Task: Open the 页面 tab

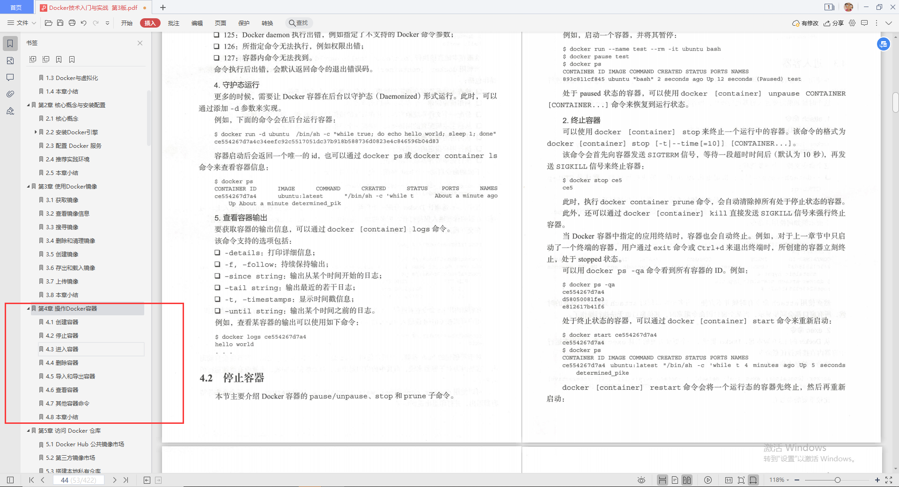Action: pyautogui.click(x=221, y=23)
